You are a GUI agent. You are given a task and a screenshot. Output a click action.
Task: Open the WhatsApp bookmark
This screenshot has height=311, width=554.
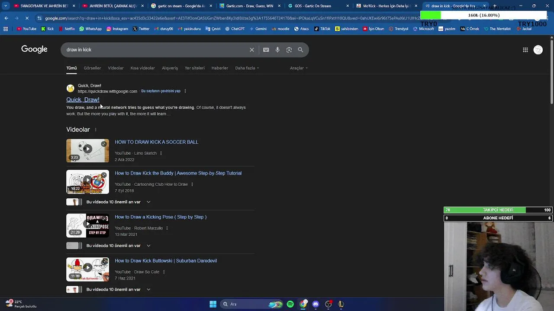[90, 29]
